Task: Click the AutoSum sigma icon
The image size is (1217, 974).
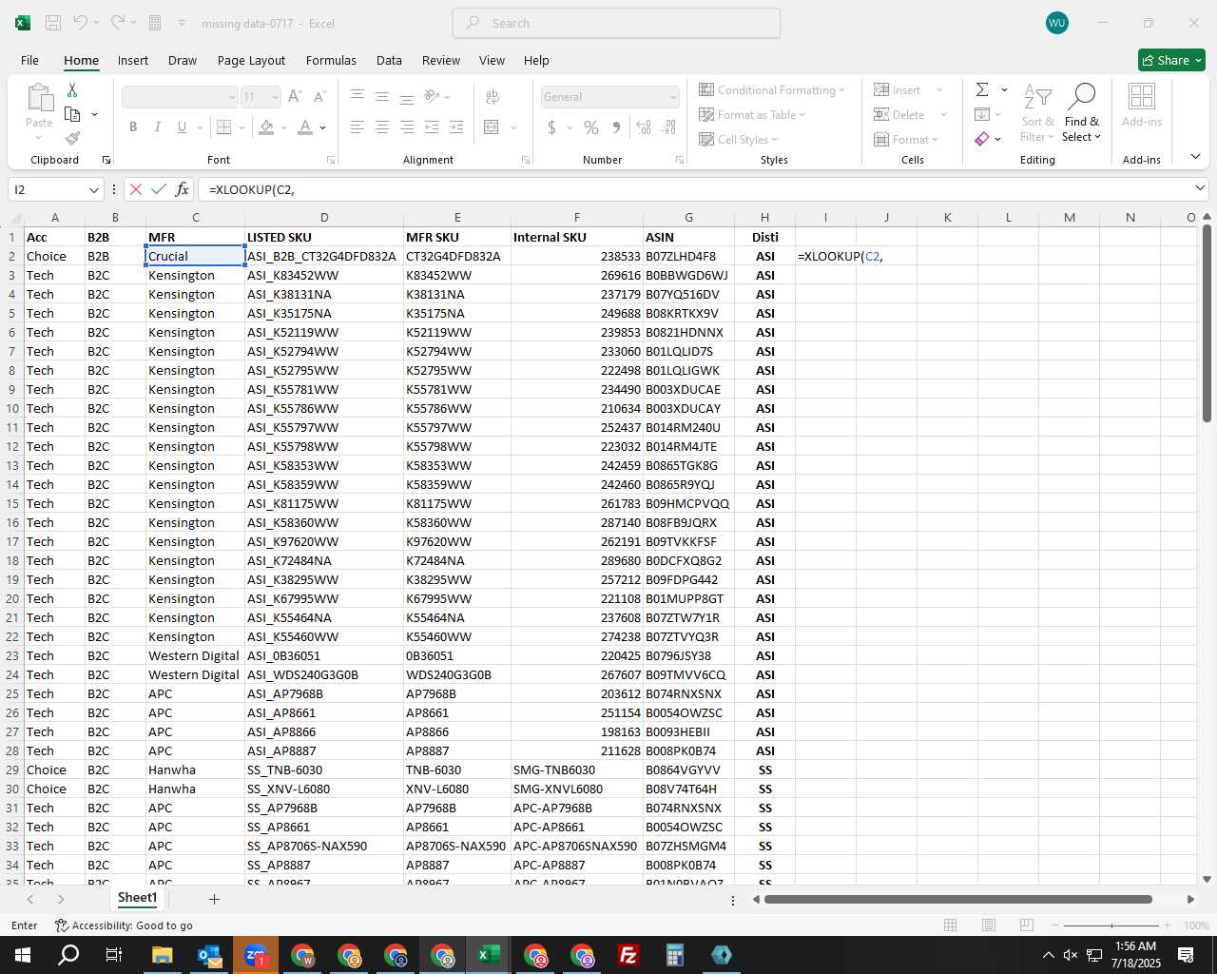Action: pos(982,89)
